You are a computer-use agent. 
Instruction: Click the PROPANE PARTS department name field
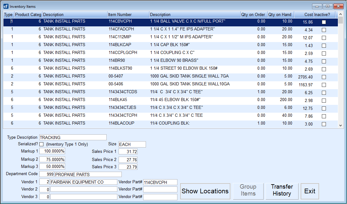[x=88, y=174]
